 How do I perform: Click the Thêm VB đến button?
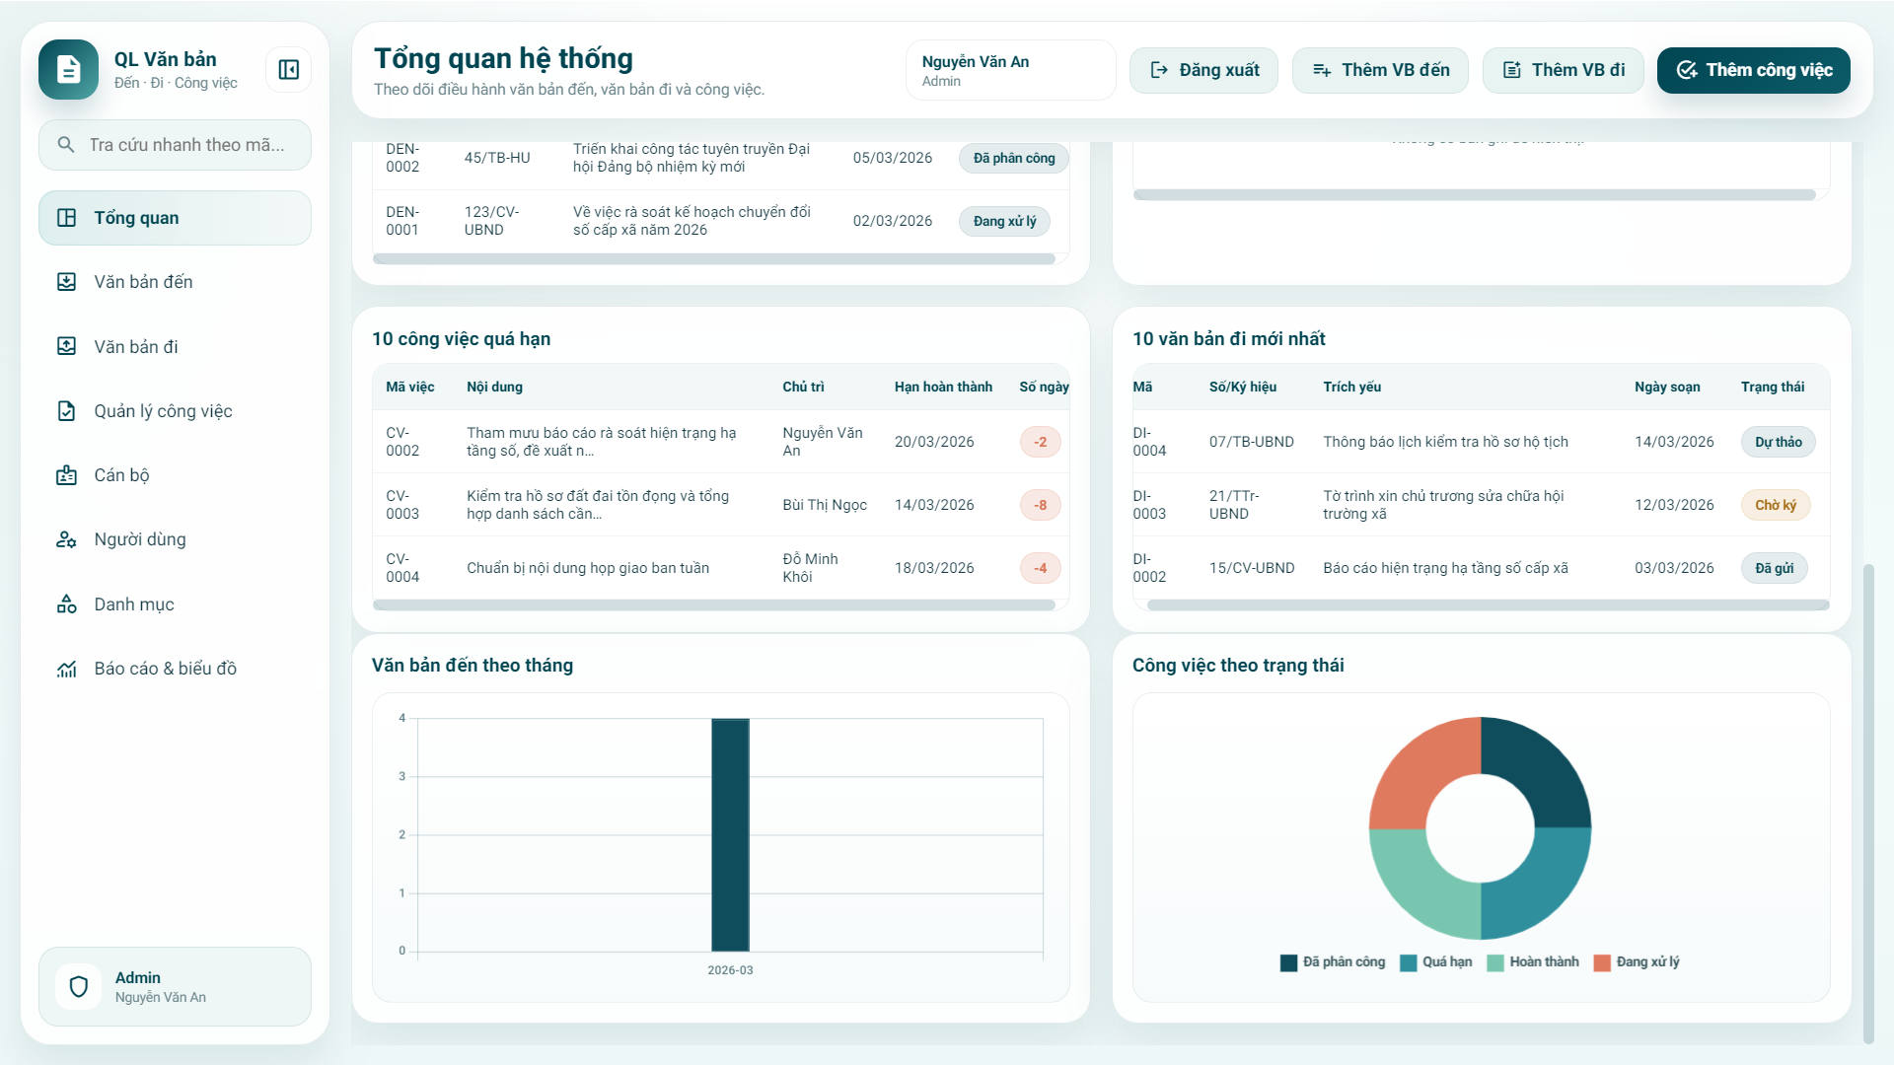1380,70
